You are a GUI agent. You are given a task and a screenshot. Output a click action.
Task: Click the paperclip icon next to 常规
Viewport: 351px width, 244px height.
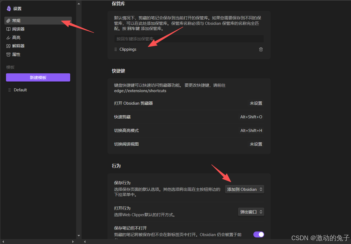tap(8, 21)
